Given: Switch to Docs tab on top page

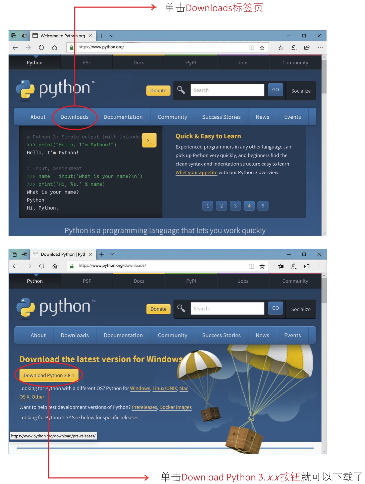Looking at the screenshot, I should click(x=139, y=63).
